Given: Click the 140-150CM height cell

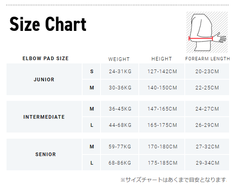Looking at the screenshot, I should tap(162, 87).
